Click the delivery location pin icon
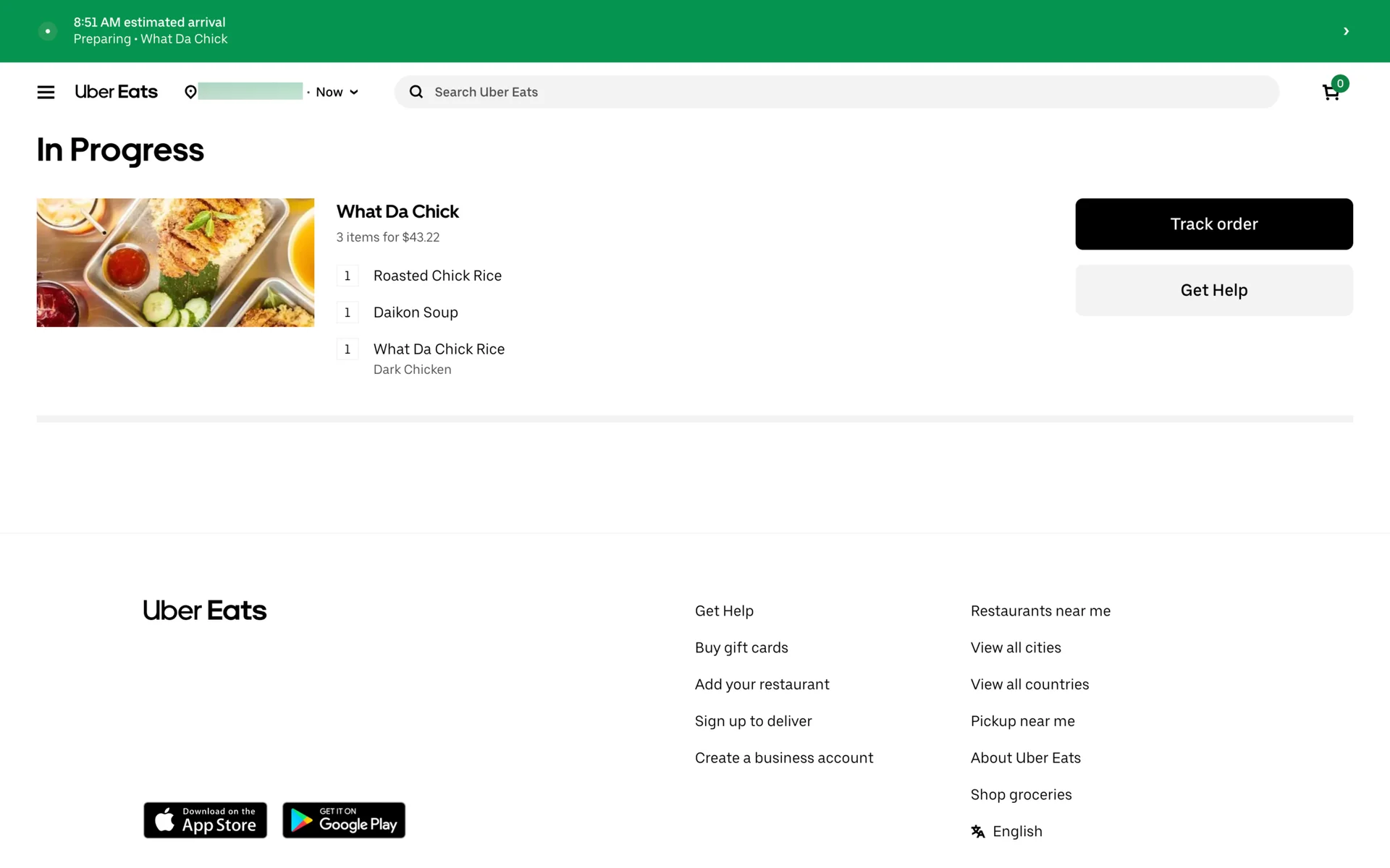This screenshot has width=1390, height=868. tap(190, 92)
